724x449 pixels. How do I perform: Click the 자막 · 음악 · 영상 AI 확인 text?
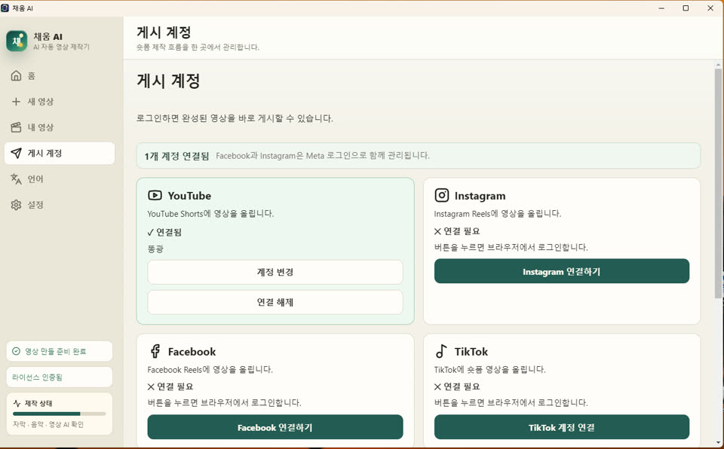pos(48,425)
